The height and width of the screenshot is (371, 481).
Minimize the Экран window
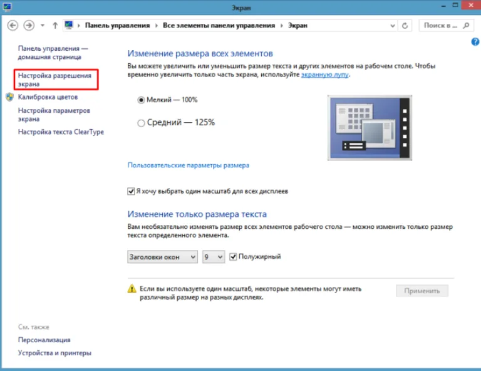coord(443,6)
